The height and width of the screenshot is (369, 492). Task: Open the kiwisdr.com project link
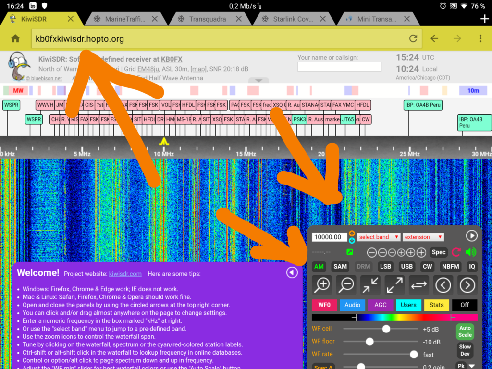tap(125, 274)
